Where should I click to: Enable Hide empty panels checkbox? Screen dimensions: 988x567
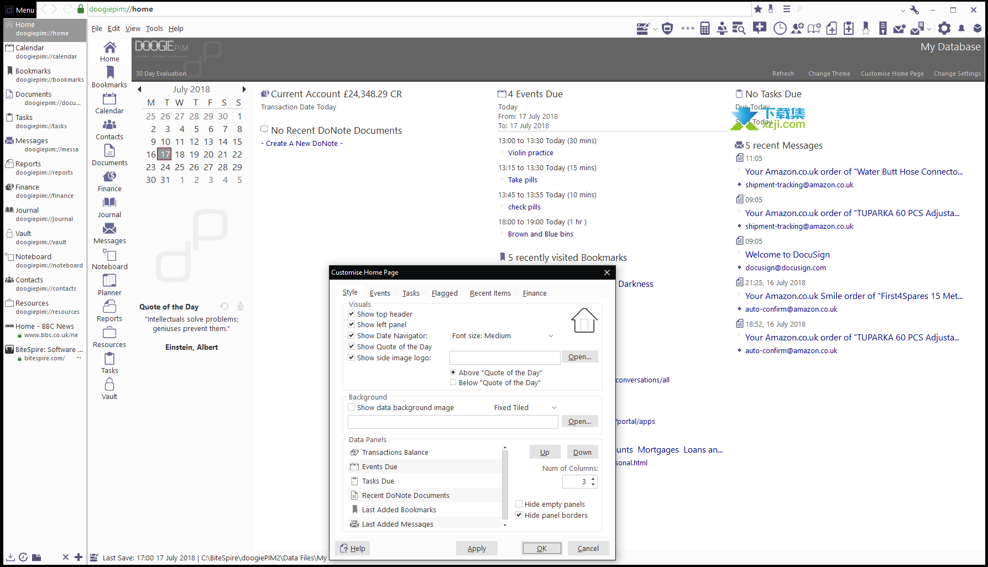(519, 504)
